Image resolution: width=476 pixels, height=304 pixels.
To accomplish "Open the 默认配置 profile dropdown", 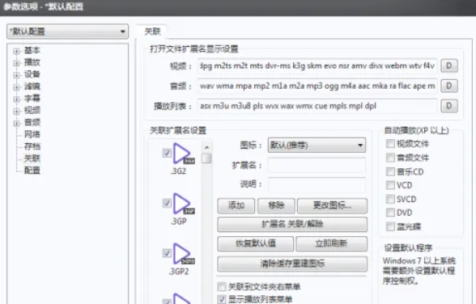I will click(x=67, y=32).
